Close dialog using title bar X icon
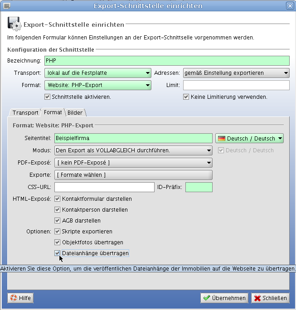 tap(290, 6)
